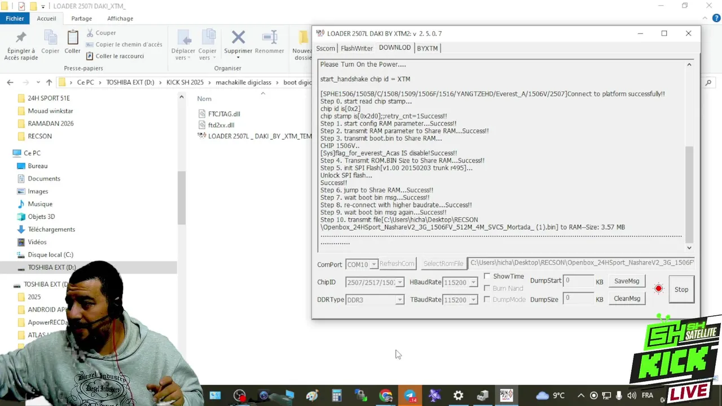Screen dimensions: 722x406
Task: Switch to the DOWNLOD tab
Action: [395, 48]
